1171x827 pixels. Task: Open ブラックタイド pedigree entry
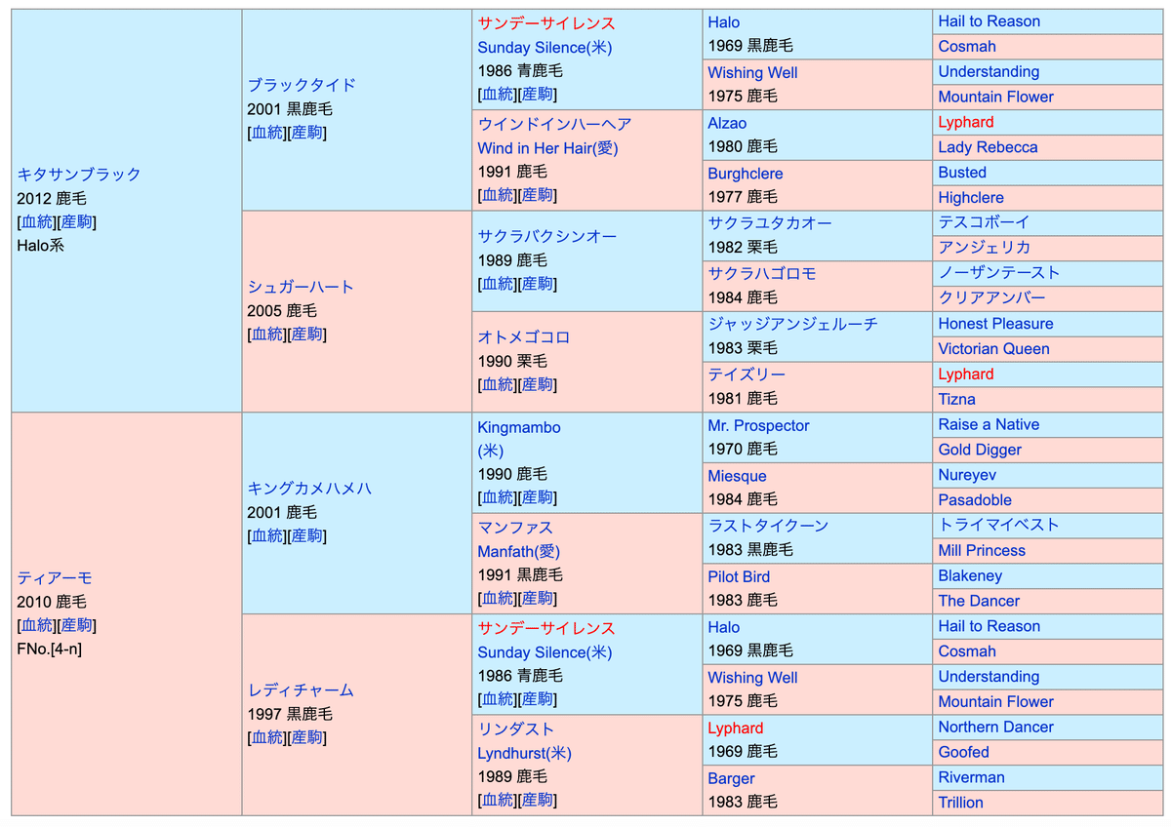coord(302,85)
